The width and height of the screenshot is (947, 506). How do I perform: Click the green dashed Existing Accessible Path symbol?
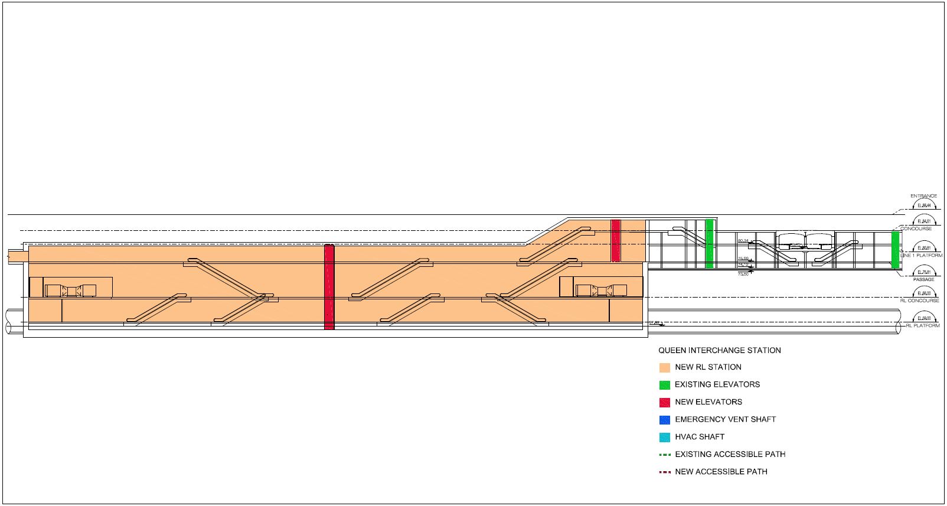click(x=664, y=455)
